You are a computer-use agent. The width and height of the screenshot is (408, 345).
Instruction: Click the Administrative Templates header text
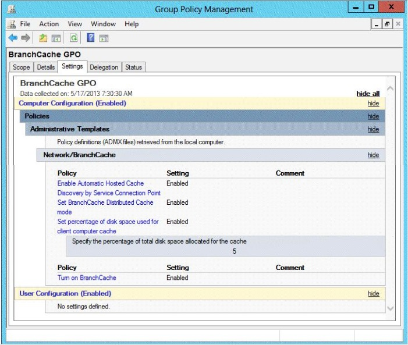point(70,129)
